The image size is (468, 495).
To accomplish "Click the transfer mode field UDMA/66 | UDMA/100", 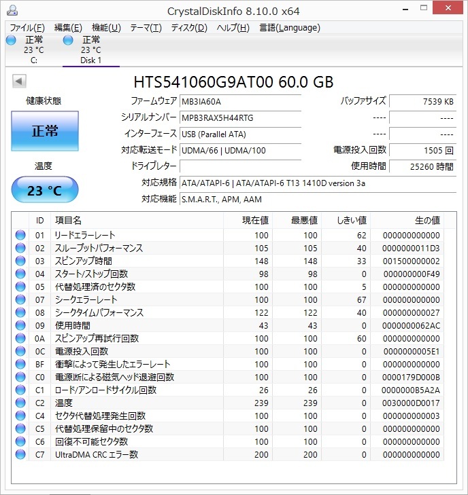I will pyautogui.click(x=240, y=151).
